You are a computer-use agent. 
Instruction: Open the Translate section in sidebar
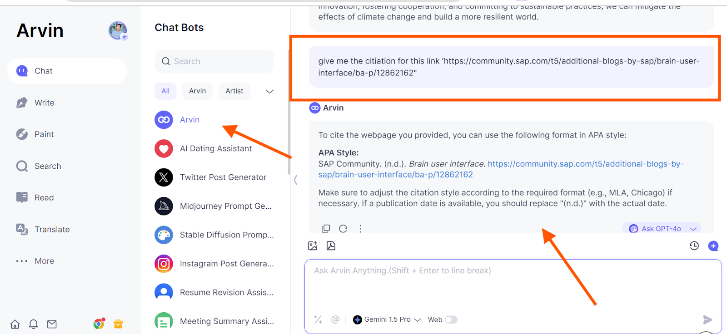coord(43,229)
